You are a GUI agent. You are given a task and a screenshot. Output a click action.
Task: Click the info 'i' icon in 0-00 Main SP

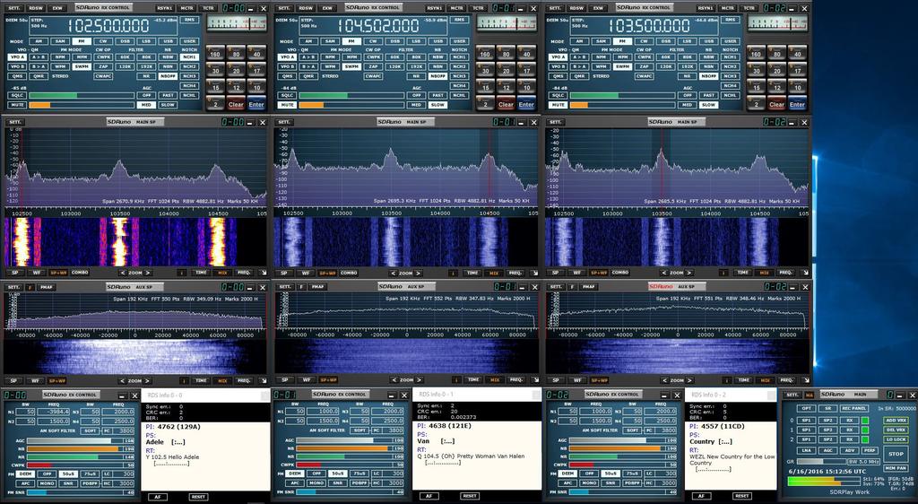click(x=181, y=273)
